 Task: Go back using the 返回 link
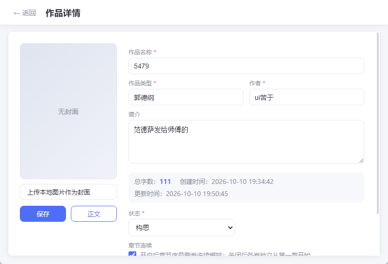(25, 13)
